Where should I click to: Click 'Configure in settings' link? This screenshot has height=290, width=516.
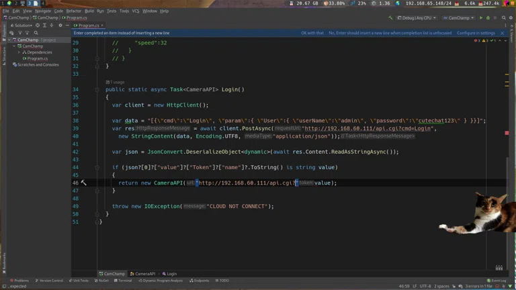click(476, 33)
